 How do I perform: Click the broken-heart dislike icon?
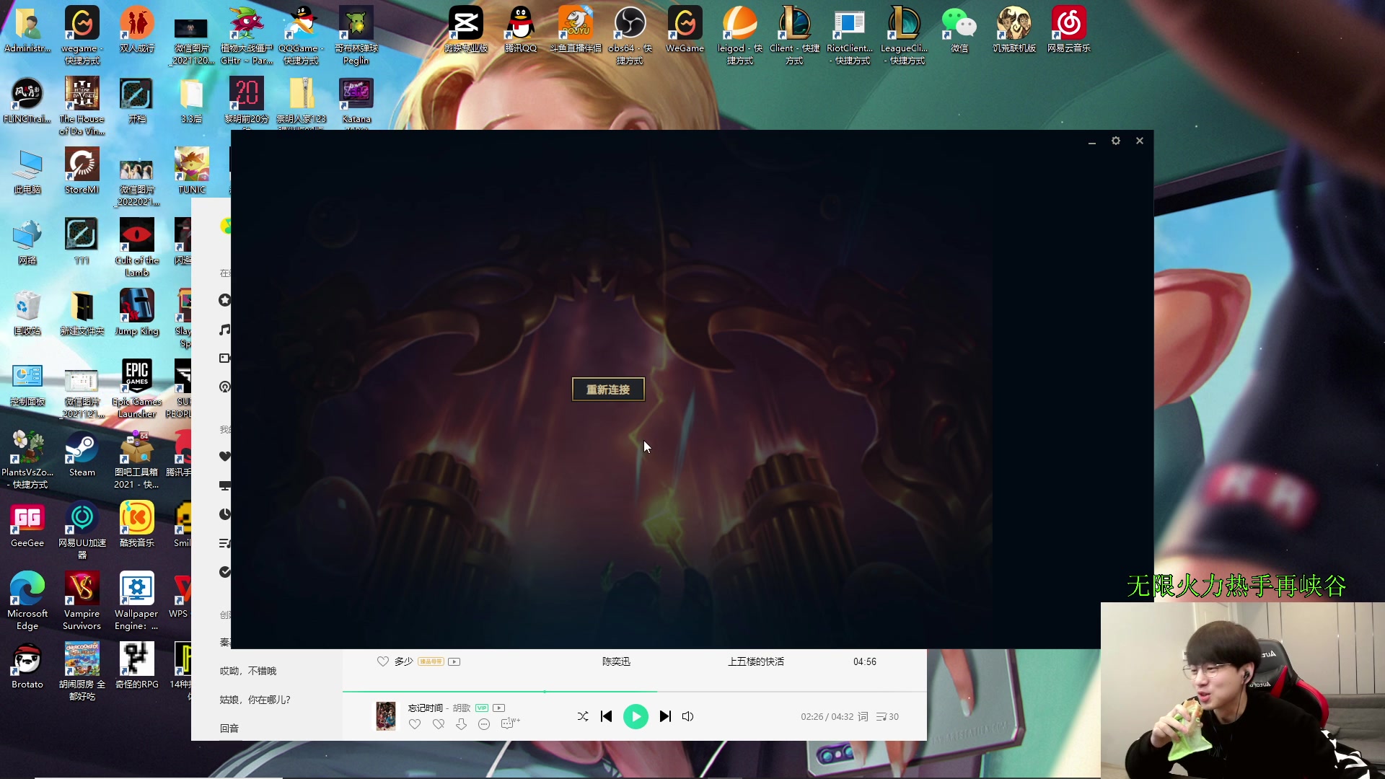pos(438,724)
